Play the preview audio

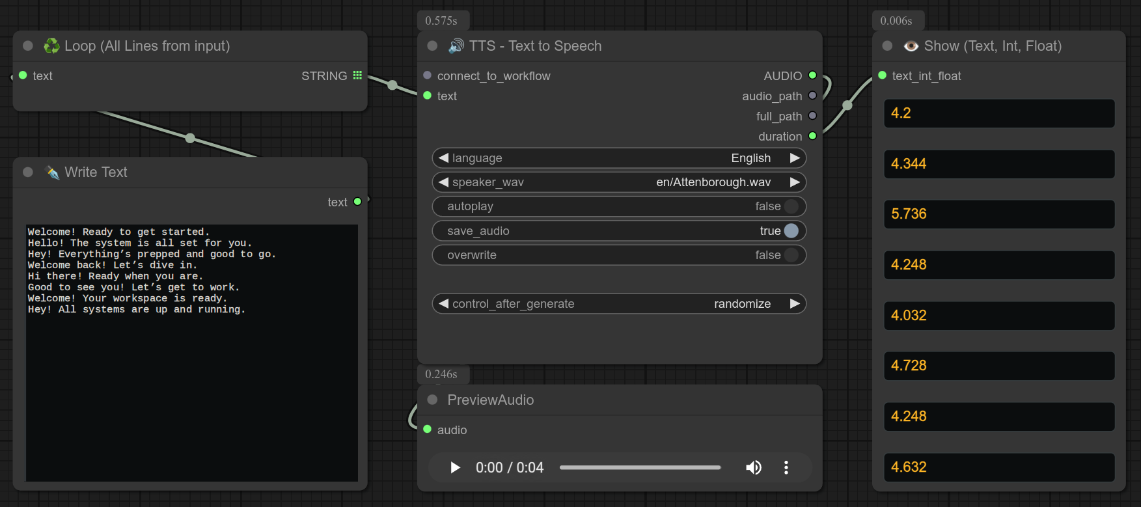(x=455, y=467)
